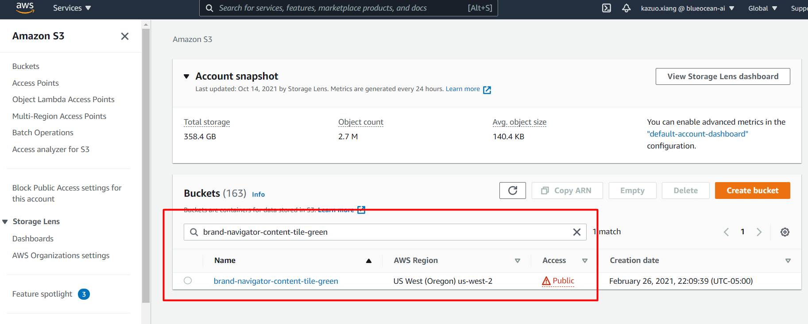The image size is (808, 324).
Task: Select the brand-navigator-content-tile-green radio button
Action: [x=188, y=281]
